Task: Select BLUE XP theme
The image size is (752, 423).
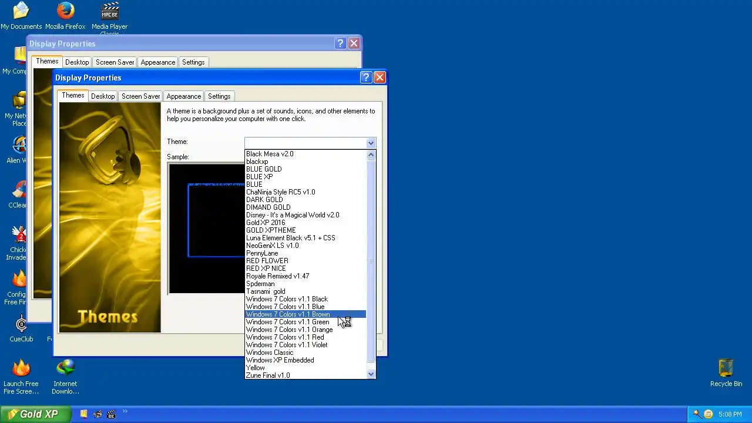Action: (305, 177)
